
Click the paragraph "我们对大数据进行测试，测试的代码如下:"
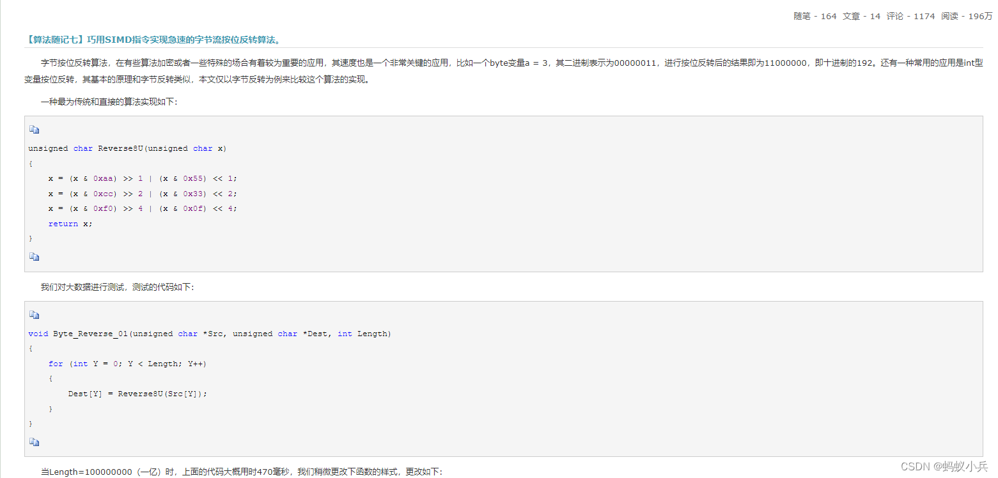[x=117, y=288]
